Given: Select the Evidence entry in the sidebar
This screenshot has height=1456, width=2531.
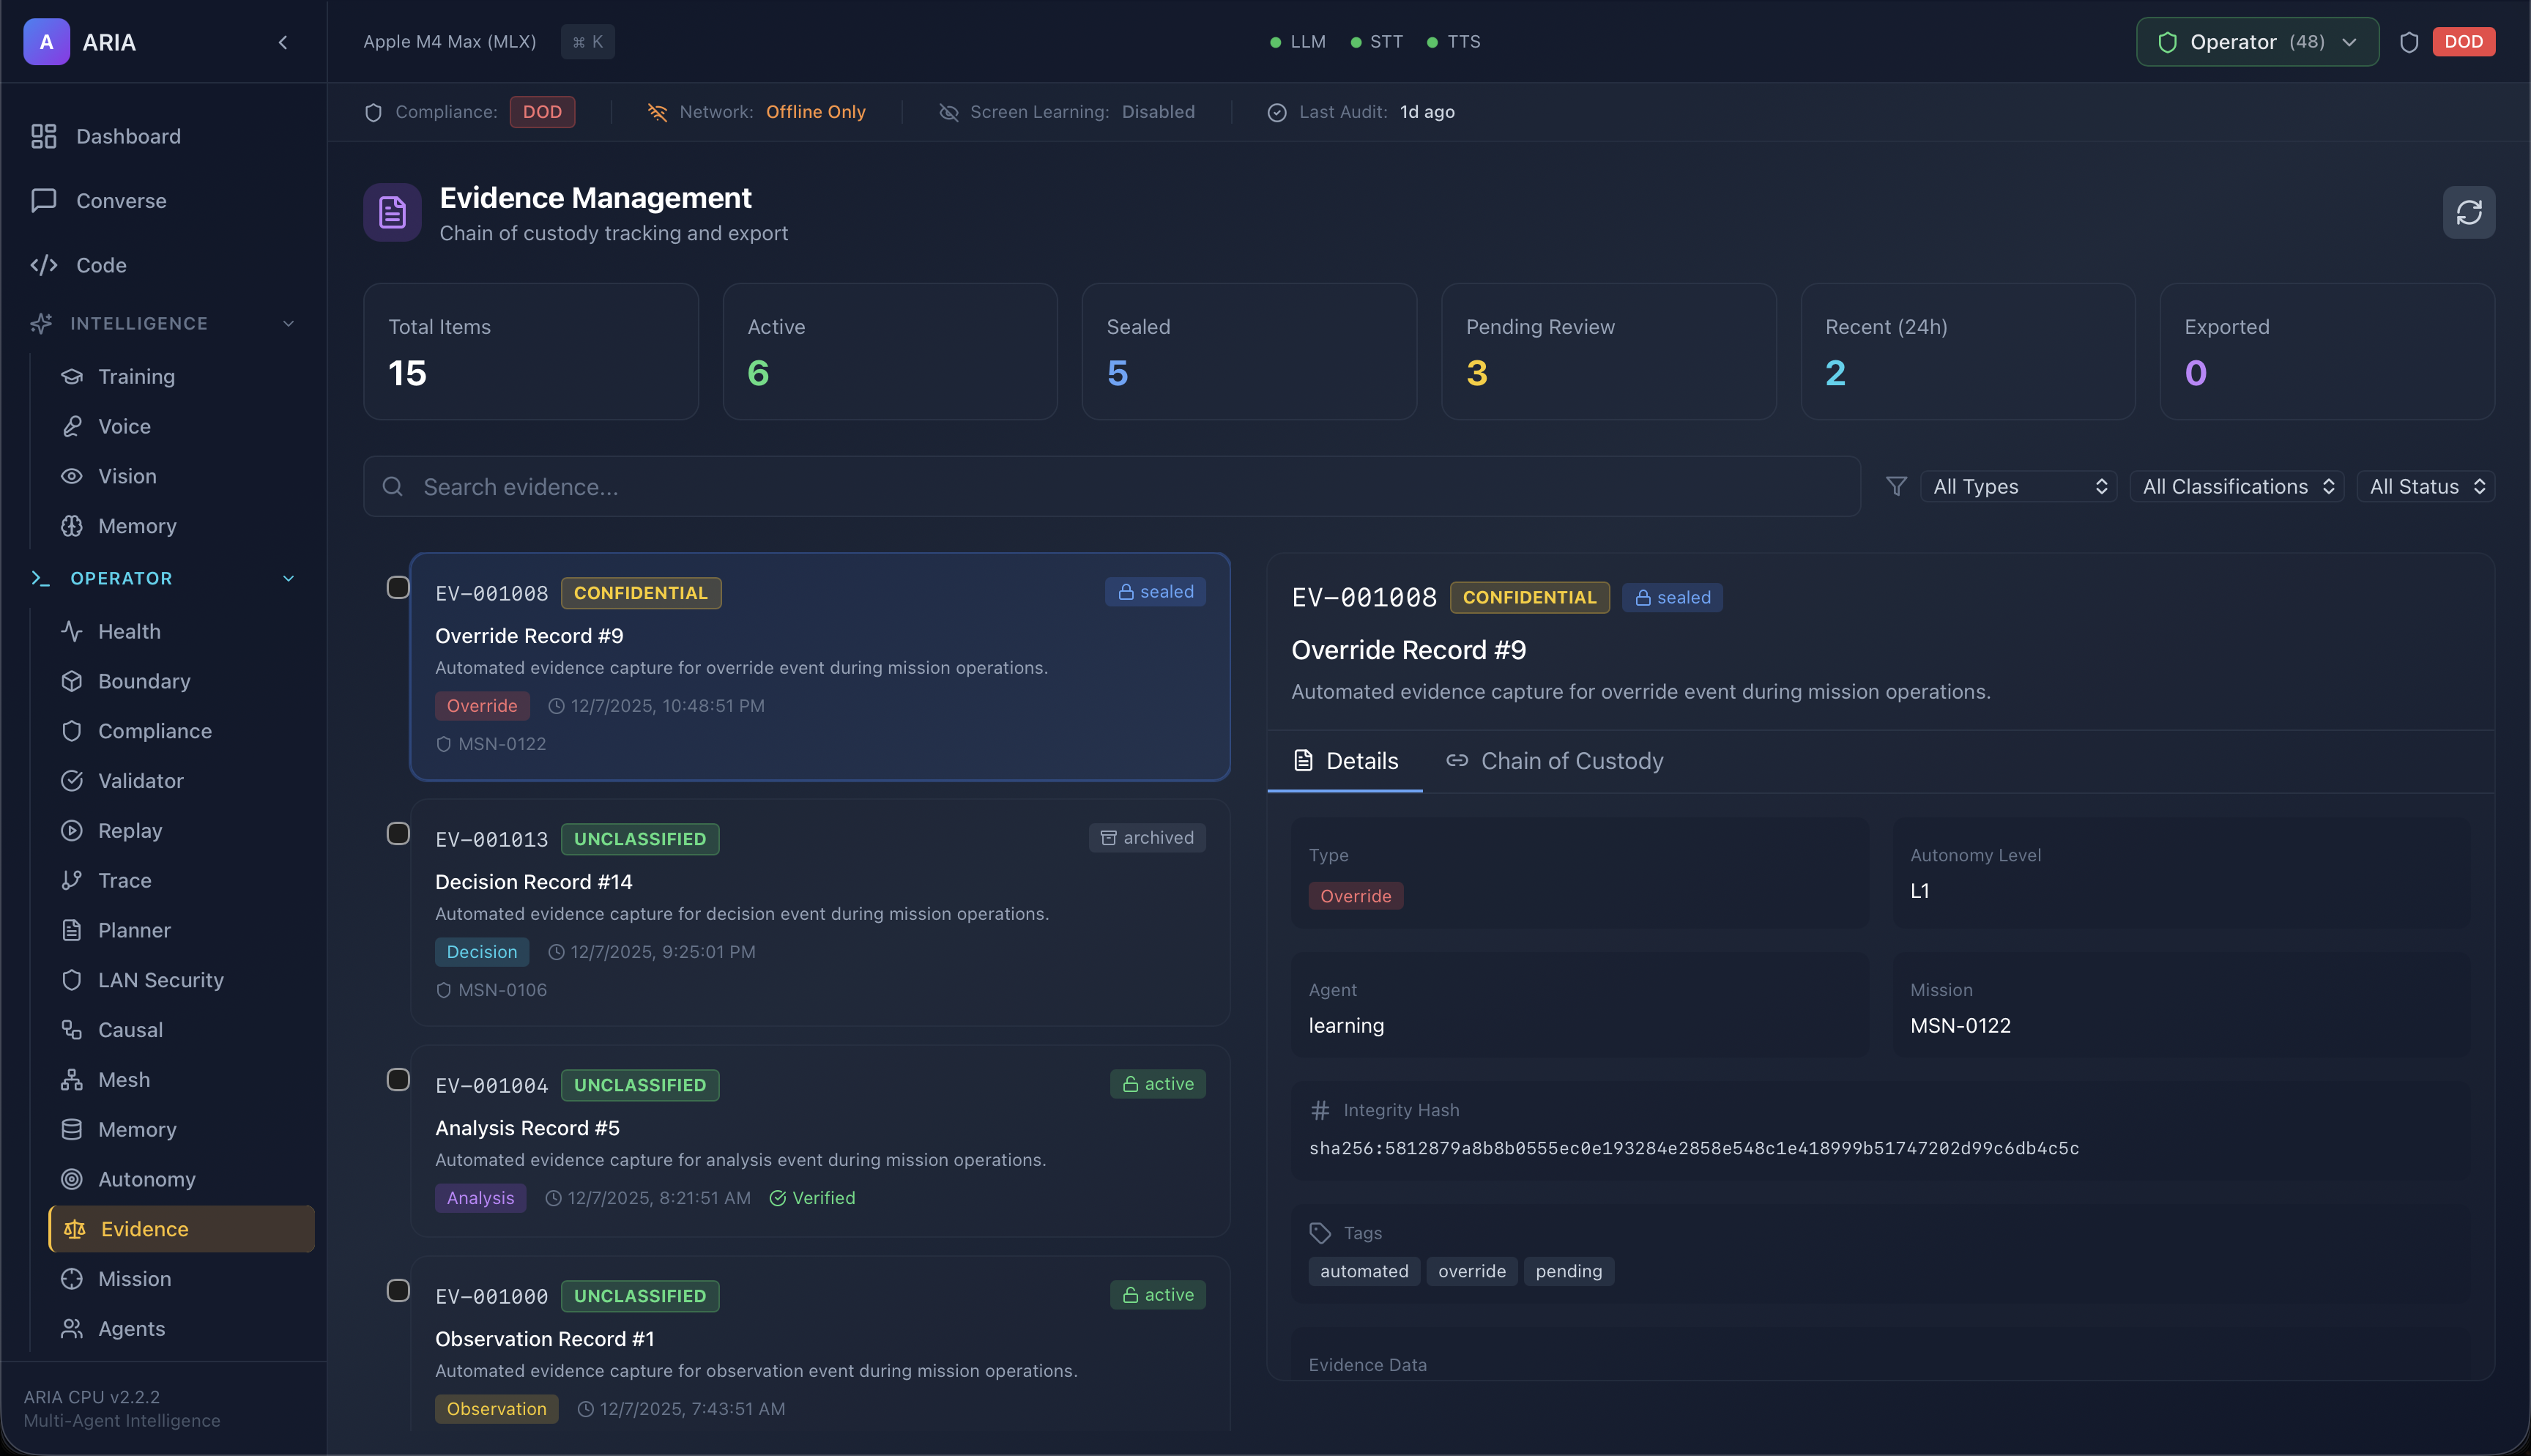Looking at the screenshot, I should coord(143,1228).
